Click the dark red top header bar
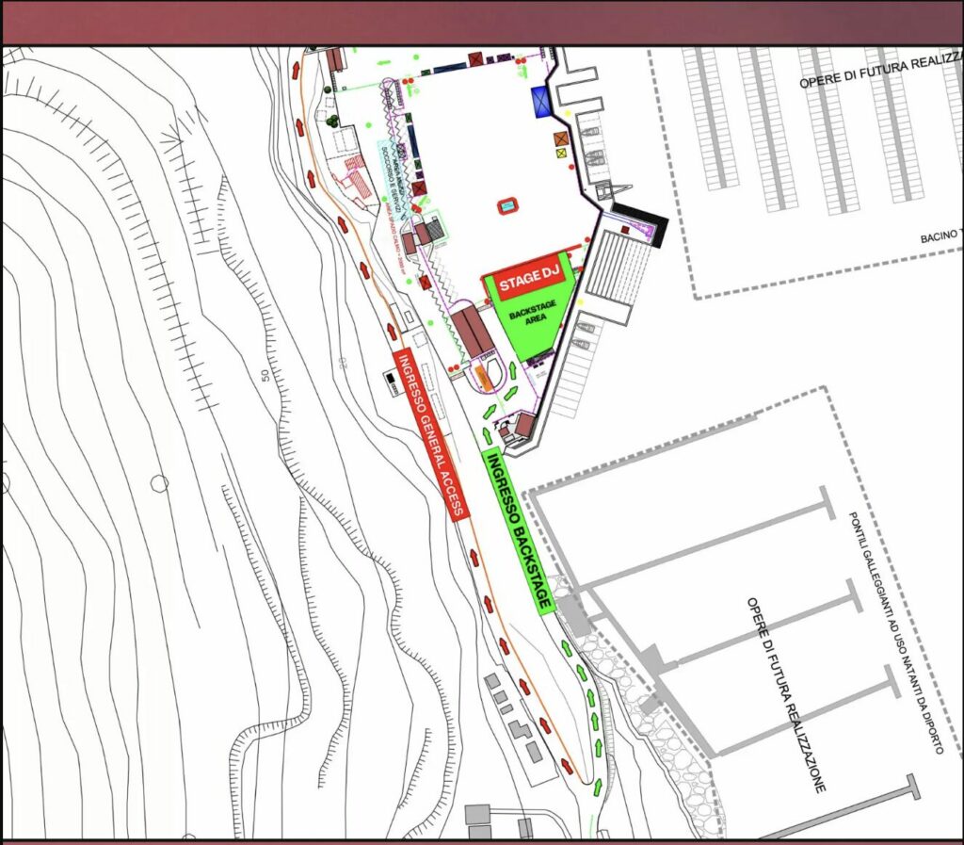Image resolution: width=964 pixels, height=845 pixels. point(482,23)
